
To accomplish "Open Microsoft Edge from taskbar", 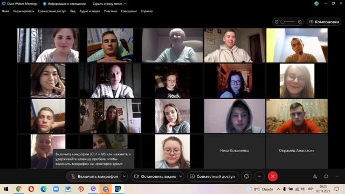I will [x=44, y=189].
